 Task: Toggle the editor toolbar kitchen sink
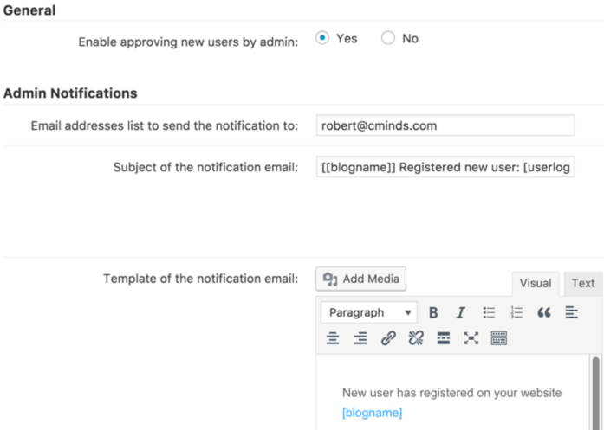tap(498, 338)
